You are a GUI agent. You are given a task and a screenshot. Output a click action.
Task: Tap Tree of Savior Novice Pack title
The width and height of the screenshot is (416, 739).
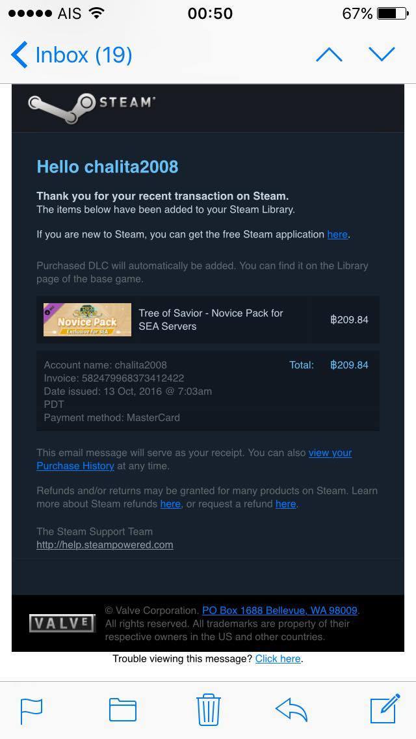click(211, 319)
